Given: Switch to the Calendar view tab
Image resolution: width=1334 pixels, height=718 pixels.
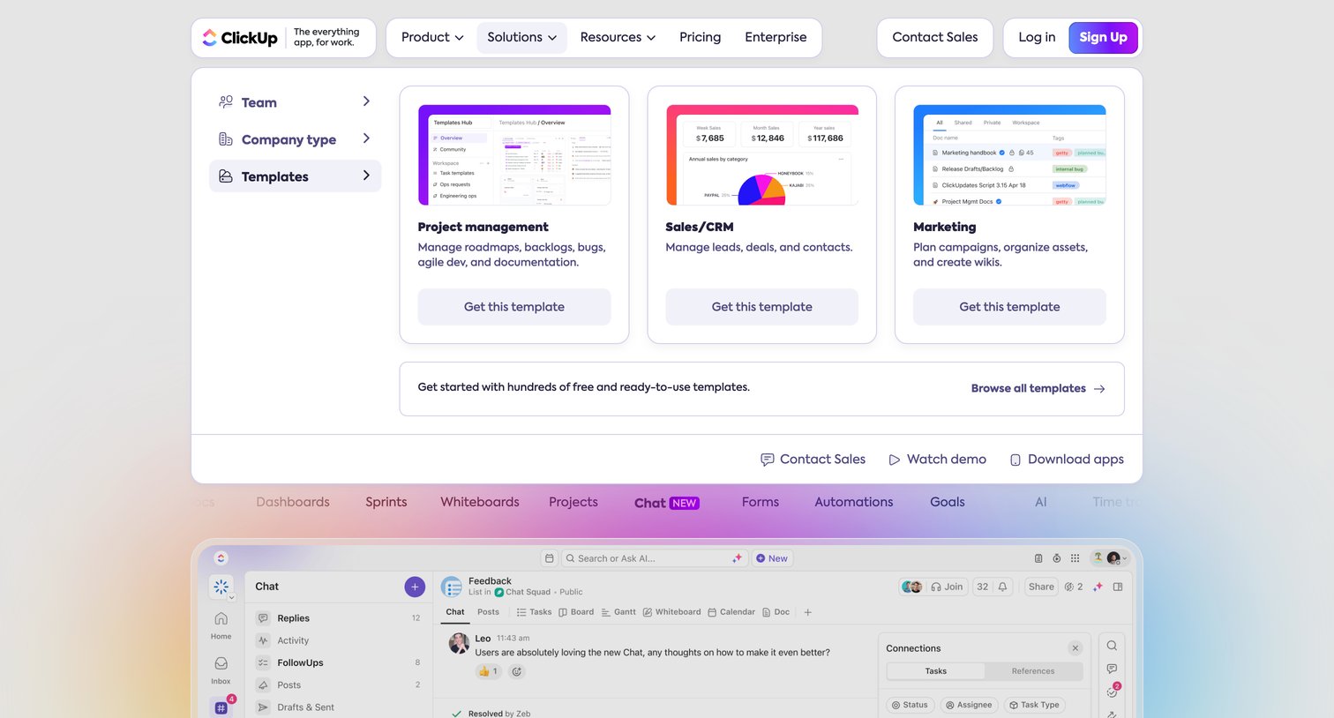Looking at the screenshot, I should click(x=731, y=612).
